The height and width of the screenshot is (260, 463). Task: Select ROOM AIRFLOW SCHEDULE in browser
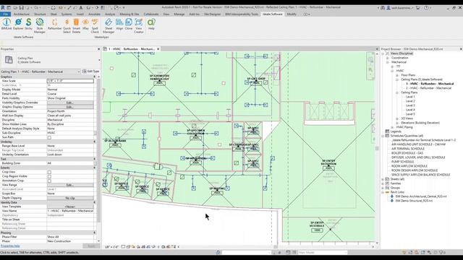click(x=409, y=166)
